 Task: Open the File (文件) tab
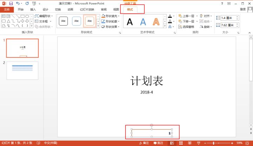pyautogui.click(x=7, y=9)
